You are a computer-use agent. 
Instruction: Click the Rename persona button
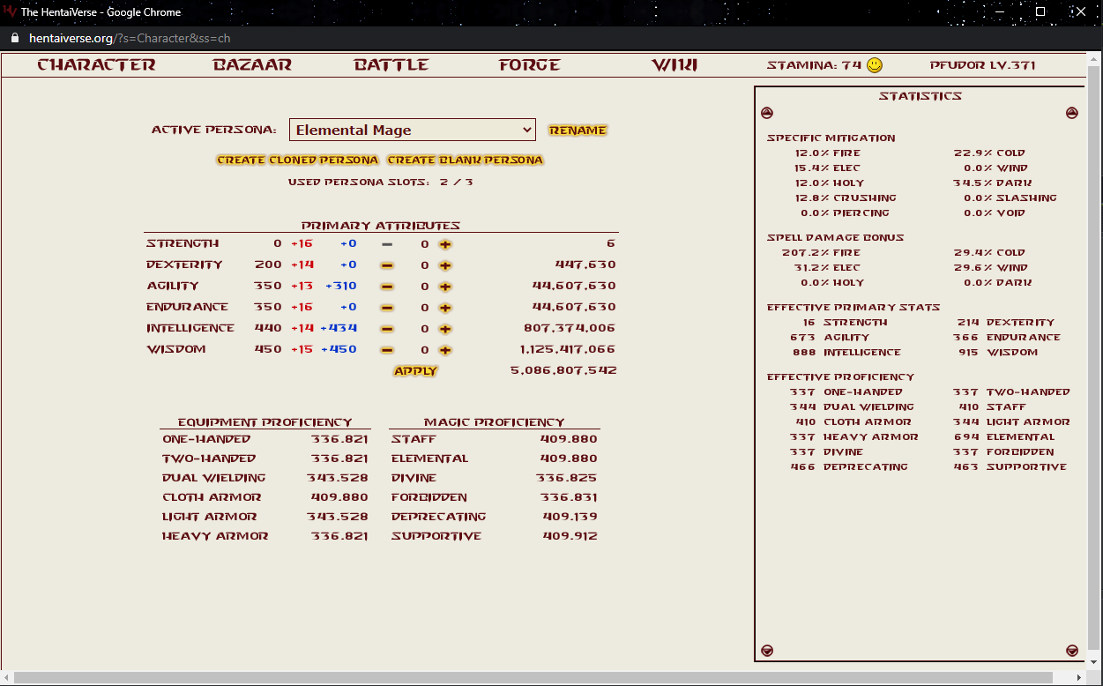pyautogui.click(x=578, y=130)
